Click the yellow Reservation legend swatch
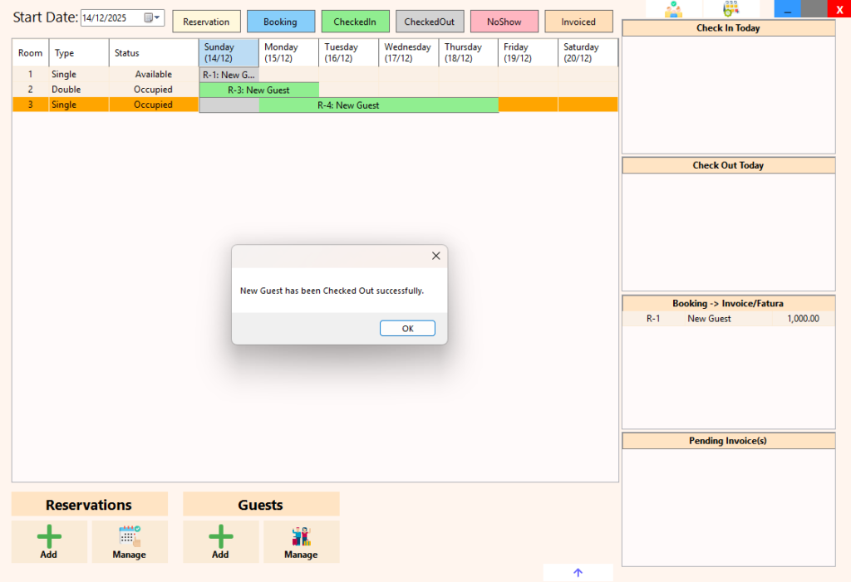851x582 pixels. click(206, 22)
